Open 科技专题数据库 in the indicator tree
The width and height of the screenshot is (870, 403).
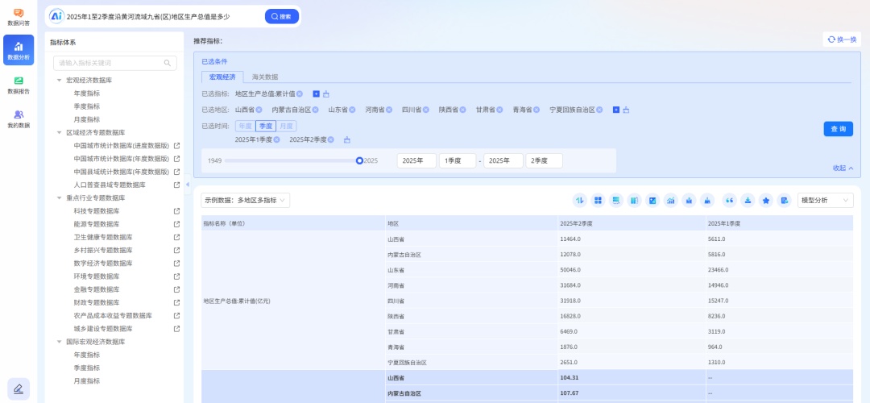coord(96,211)
